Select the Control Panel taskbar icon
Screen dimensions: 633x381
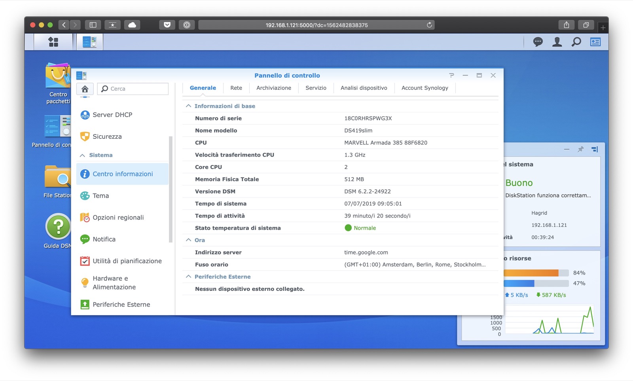90,42
